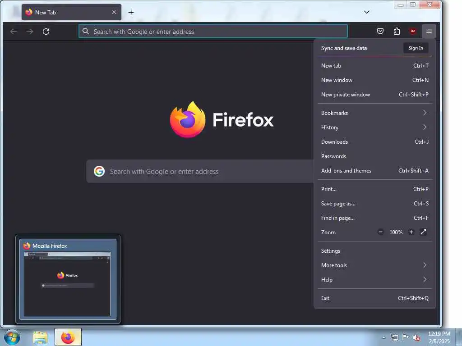Open the list all tabs chevron
This screenshot has height=346, width=462.
point(366,12)
